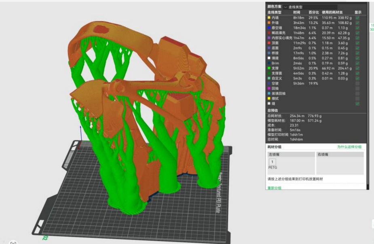Click the 总预估 section heading
Image resolution: width=374 pixels, height=244 pixels.
tap(273, 110)
